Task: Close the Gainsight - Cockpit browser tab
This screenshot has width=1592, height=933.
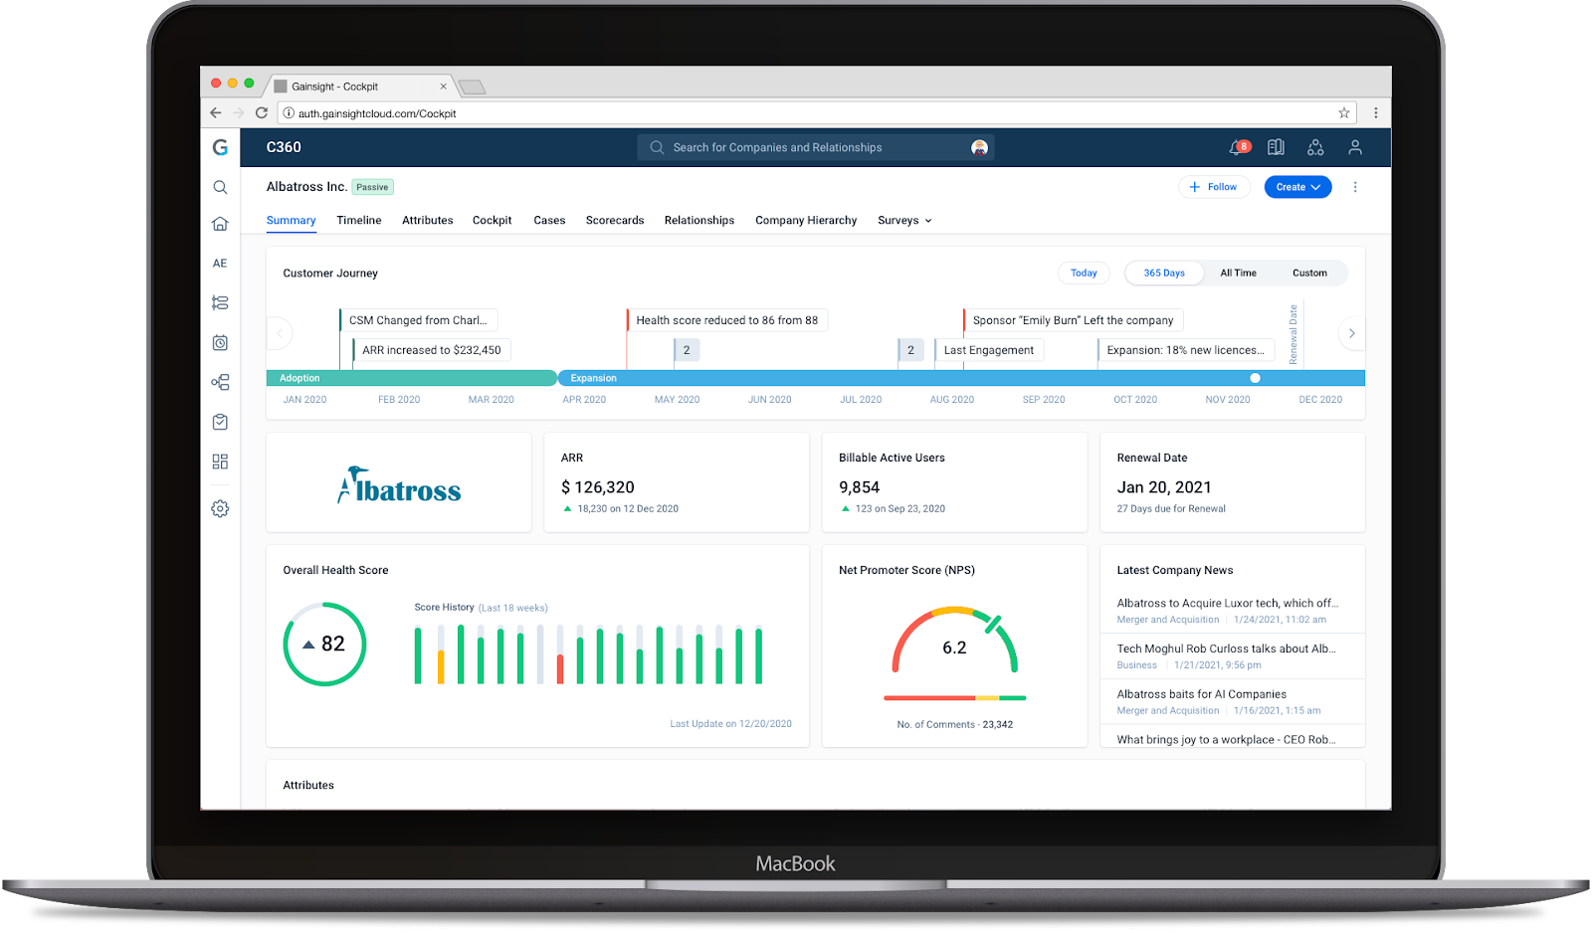Action: [443, 87]
